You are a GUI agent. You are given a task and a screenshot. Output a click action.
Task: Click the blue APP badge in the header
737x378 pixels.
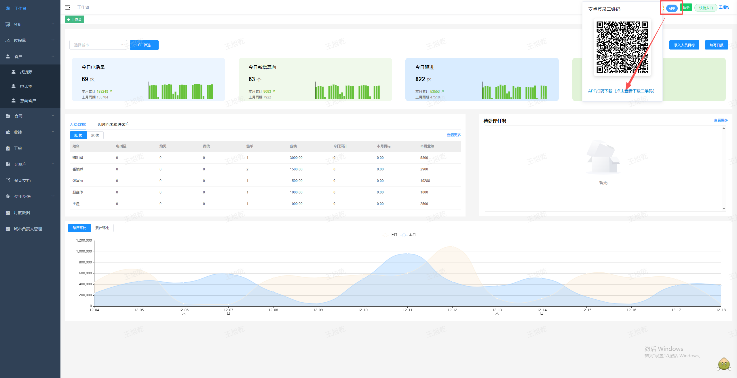(672, 8)
